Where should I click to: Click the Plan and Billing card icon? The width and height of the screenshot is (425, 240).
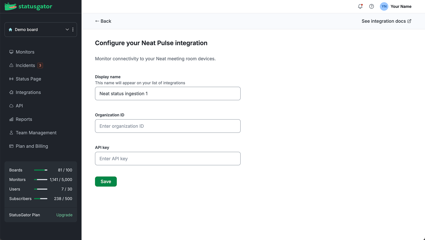point(11,146)
